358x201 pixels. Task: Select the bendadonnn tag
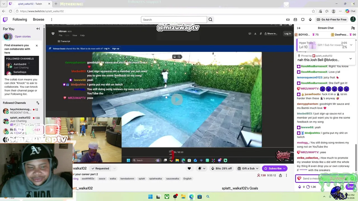pyautogui.click(x=127, y=179)
